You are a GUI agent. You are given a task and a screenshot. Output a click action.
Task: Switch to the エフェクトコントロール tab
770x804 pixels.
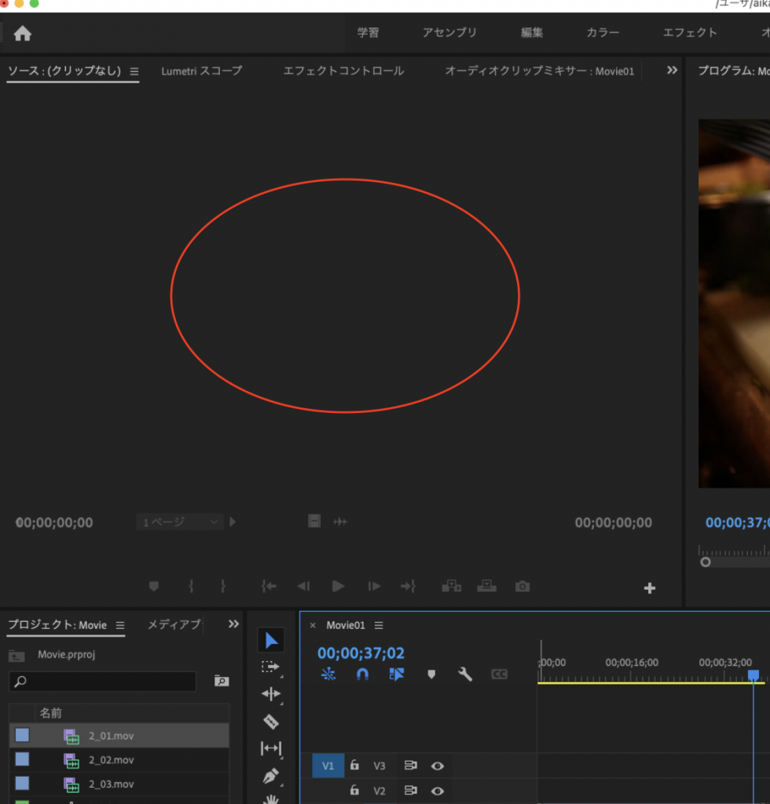click(343, 71)
